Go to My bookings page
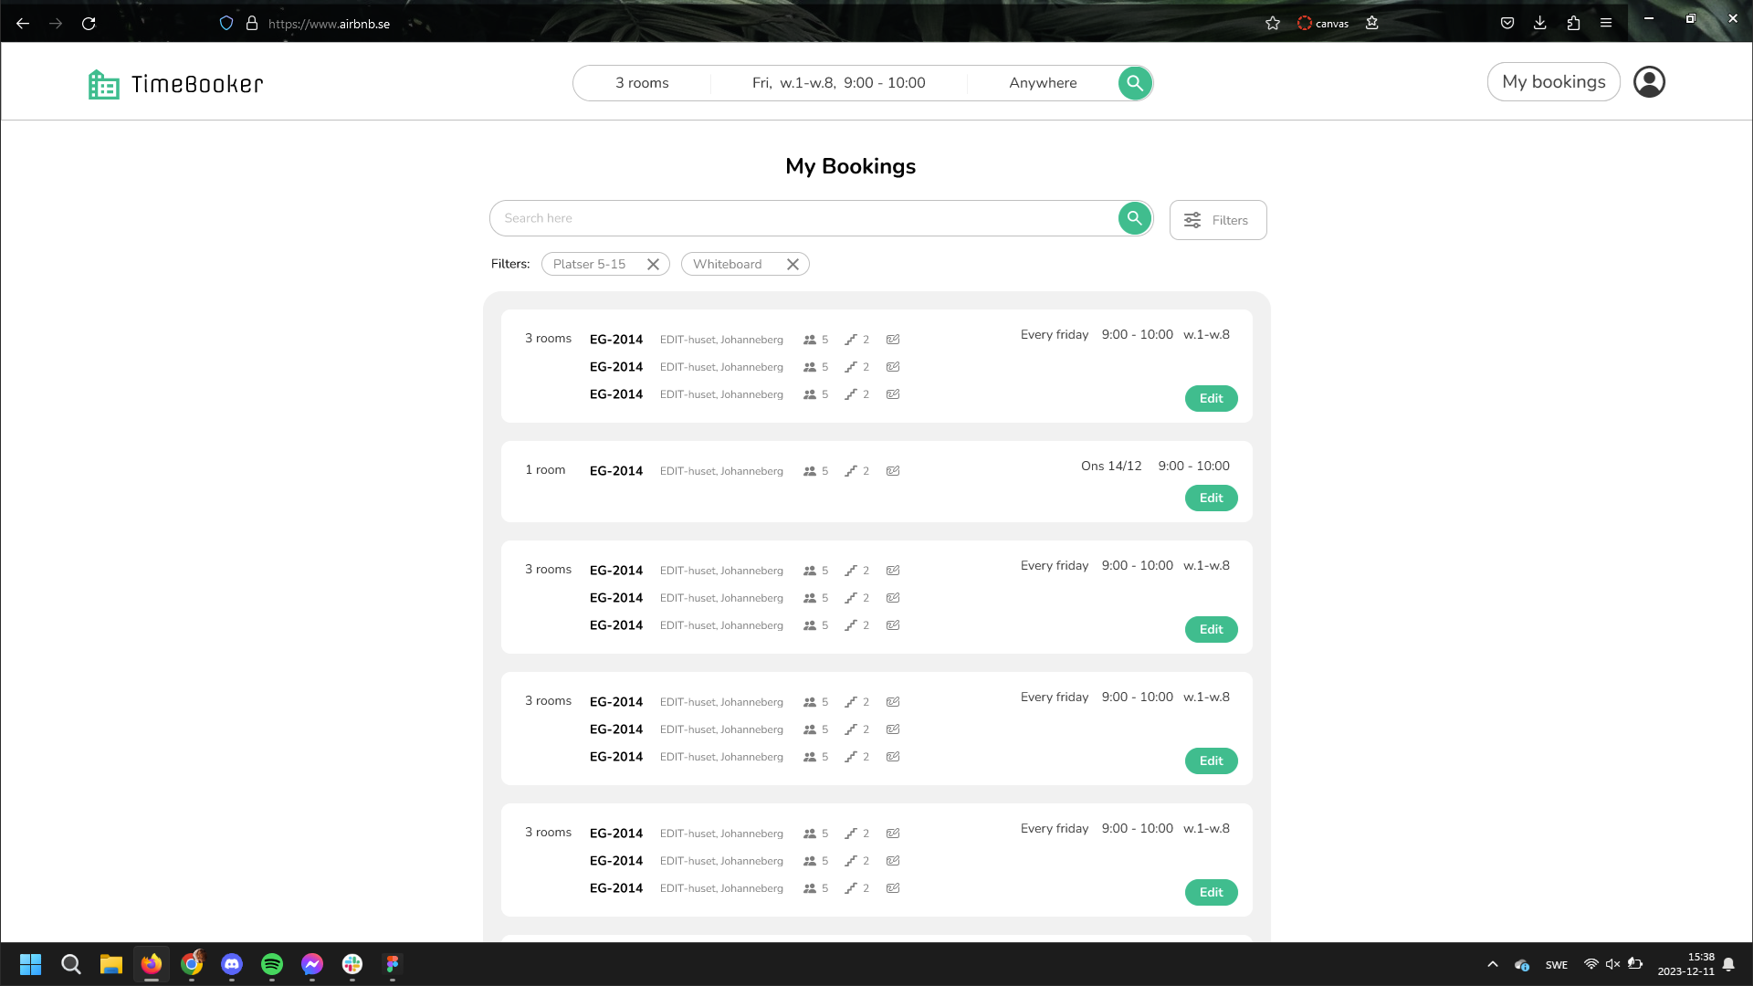1753x986 pixels. point(1553,82)
